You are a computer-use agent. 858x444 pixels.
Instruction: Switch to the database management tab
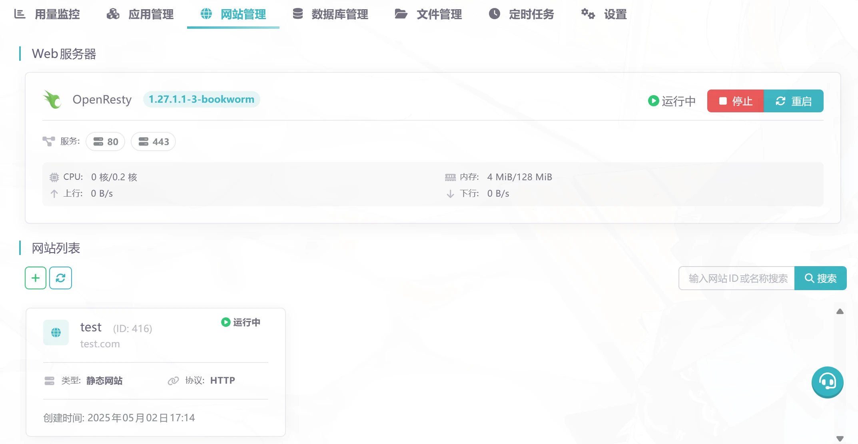pos(330,14)
